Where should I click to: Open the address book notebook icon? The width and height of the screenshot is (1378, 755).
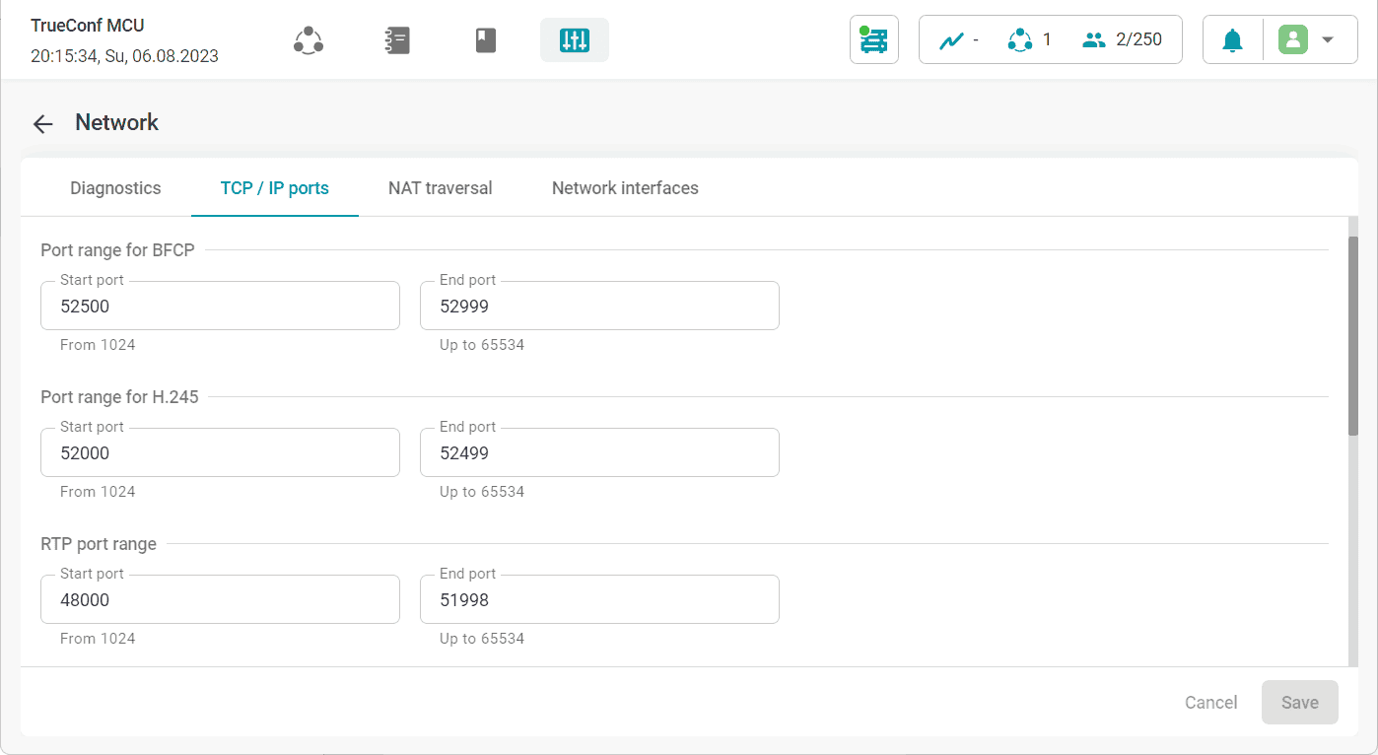point(397,40)
